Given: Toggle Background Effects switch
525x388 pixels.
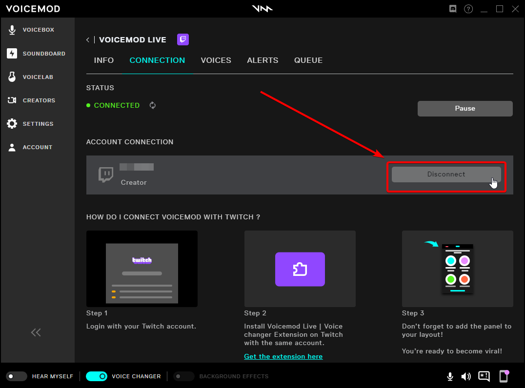Looking at the screenshot, I should [184, 376].
